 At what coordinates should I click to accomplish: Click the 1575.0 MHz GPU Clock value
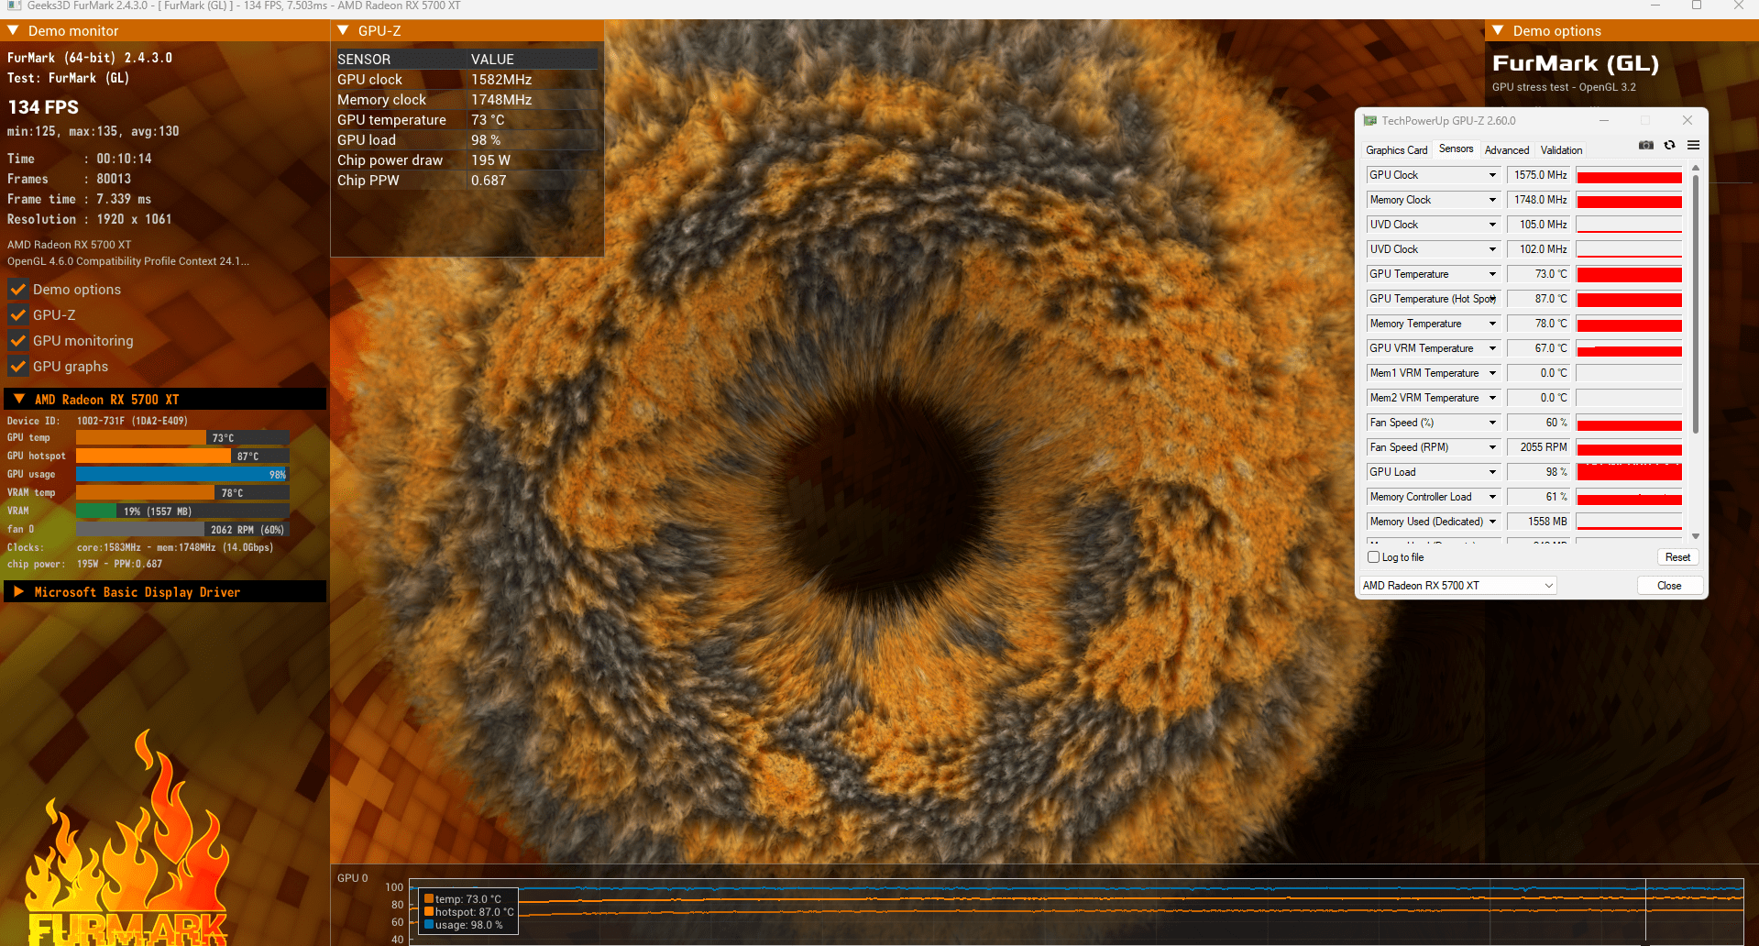click(1539, 175)
